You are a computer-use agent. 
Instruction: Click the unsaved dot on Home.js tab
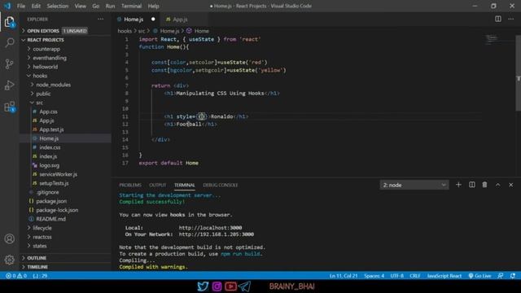click(153, 20)
